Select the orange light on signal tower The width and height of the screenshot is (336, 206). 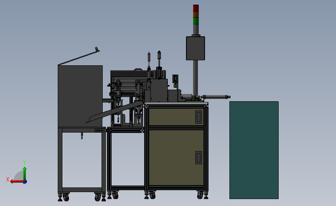coord(196,15)
